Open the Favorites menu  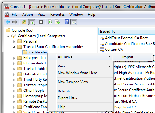tap(57, 15)
